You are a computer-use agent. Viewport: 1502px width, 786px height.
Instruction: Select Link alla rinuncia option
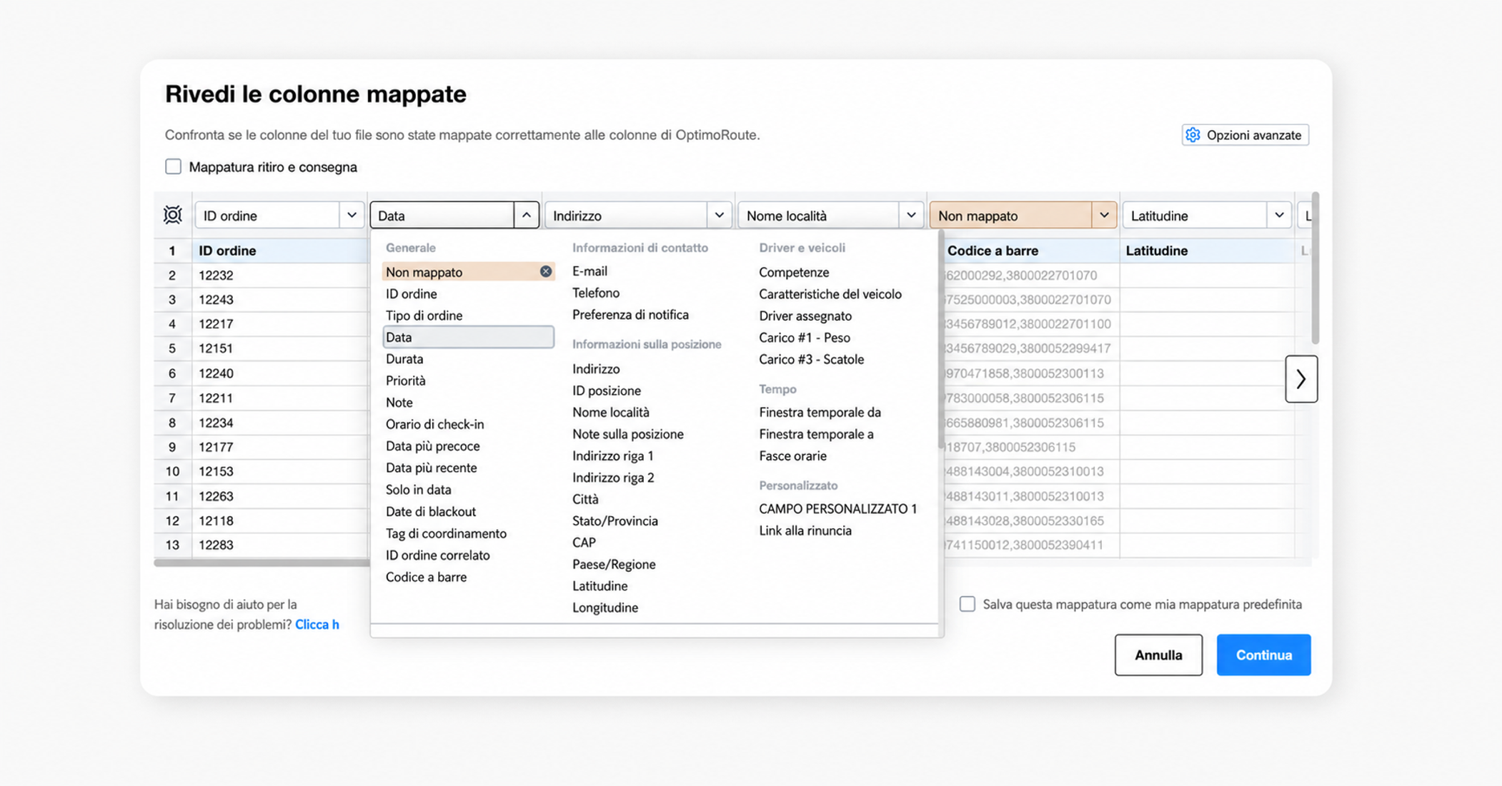[x=805, y=530]
